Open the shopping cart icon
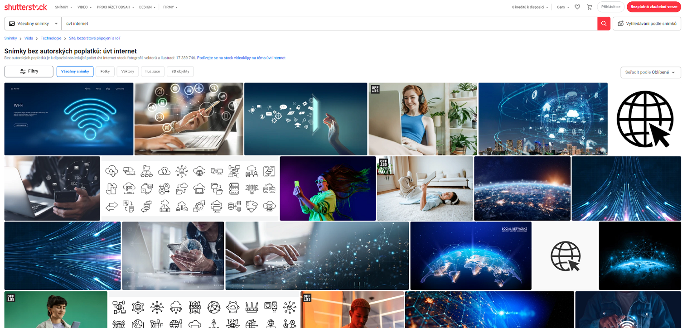Screen dimensions: 687x328 [x=590, y=7]
